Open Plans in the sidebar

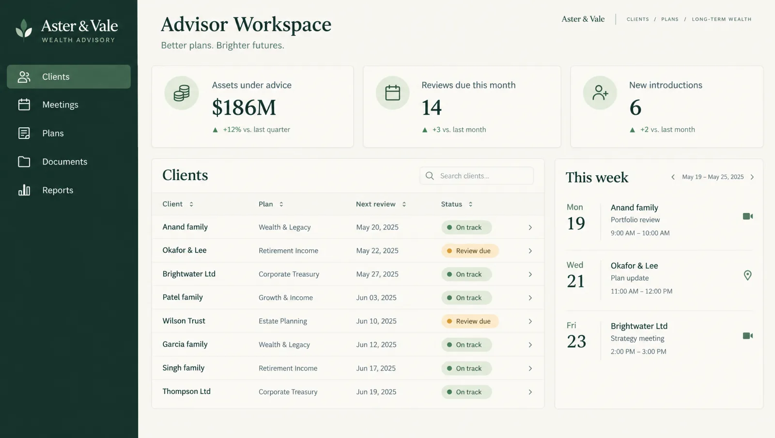point(69,133)
